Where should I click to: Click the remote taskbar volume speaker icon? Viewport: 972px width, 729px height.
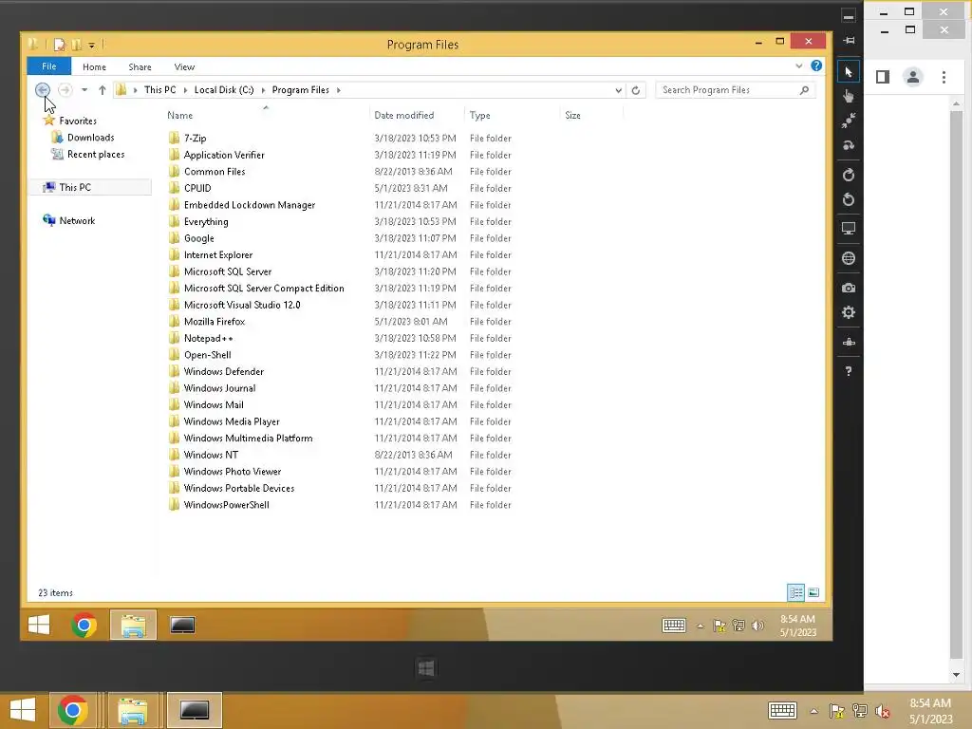click(x=757, y=626)
